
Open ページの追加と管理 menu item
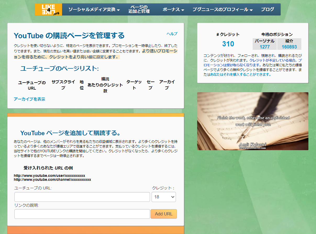click(x=139, y=9)
